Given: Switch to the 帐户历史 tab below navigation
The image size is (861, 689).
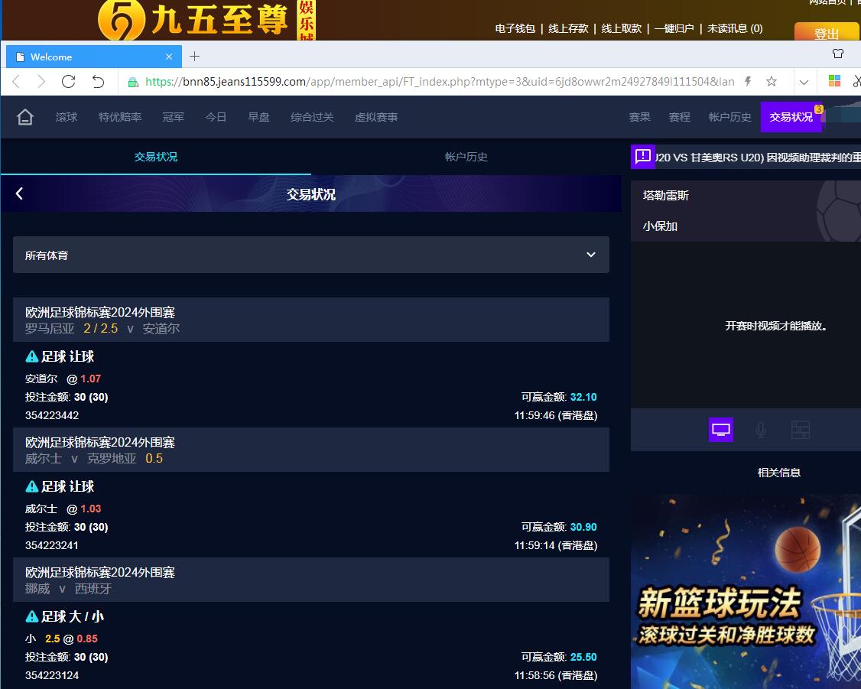Looking at the screenshot, I should click(x=466, y=157).
